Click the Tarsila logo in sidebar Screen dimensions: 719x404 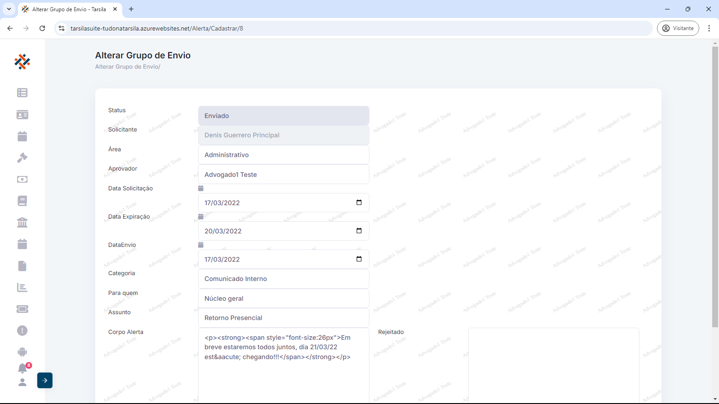coord(22,62)
